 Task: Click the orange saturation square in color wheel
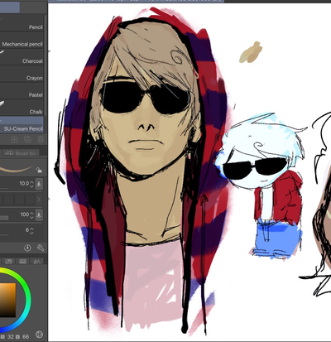tap(7, 300)
